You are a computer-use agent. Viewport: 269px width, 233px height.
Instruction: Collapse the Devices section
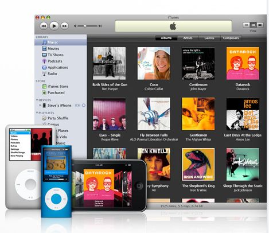point(37,100)
